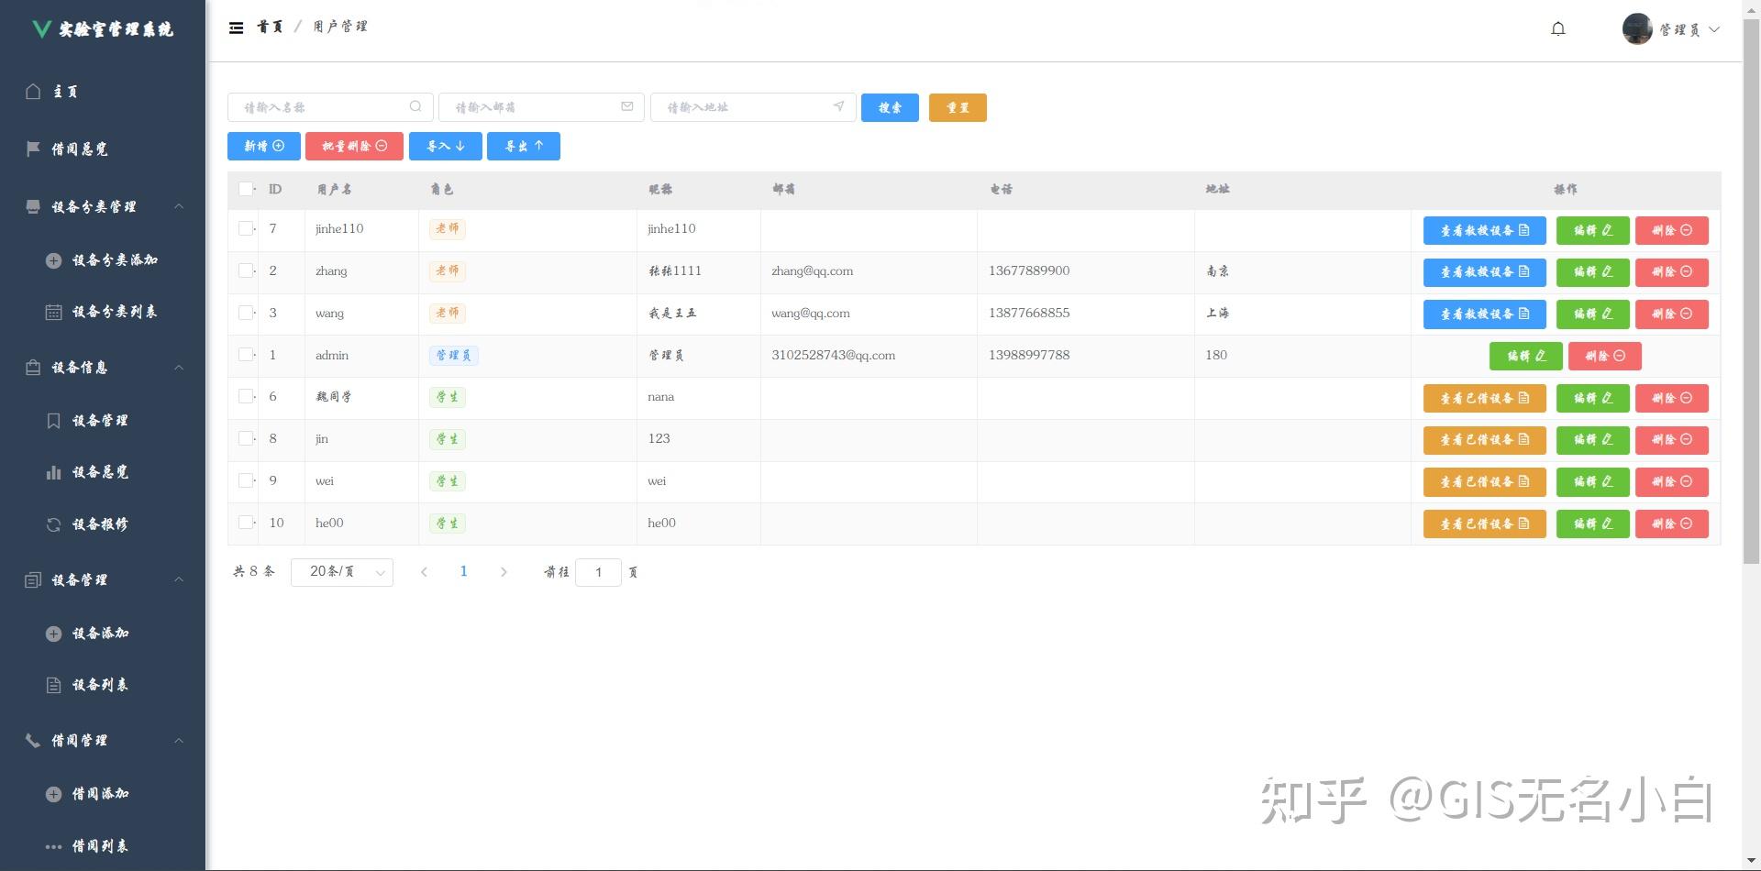
Task: Select the 借阅总览 flag icon
Action: tap(33, 149)
